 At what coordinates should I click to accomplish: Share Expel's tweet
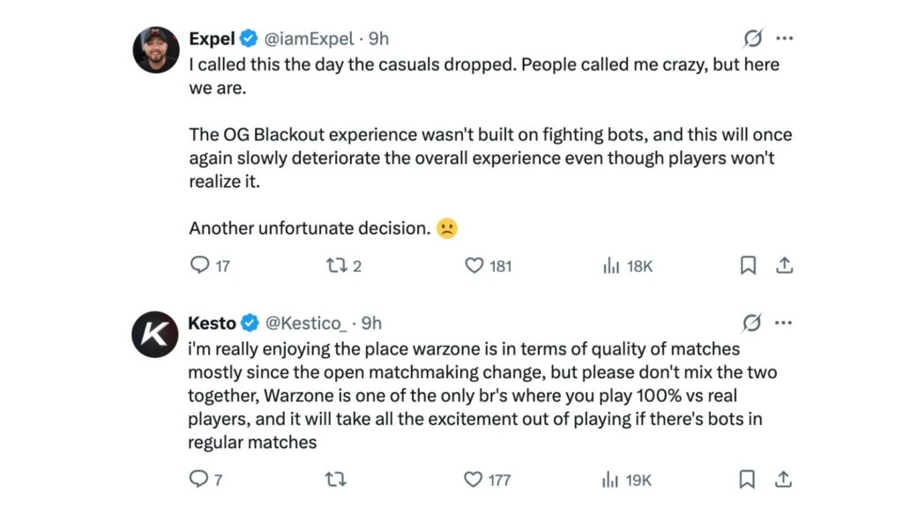[x=784, y=265]
